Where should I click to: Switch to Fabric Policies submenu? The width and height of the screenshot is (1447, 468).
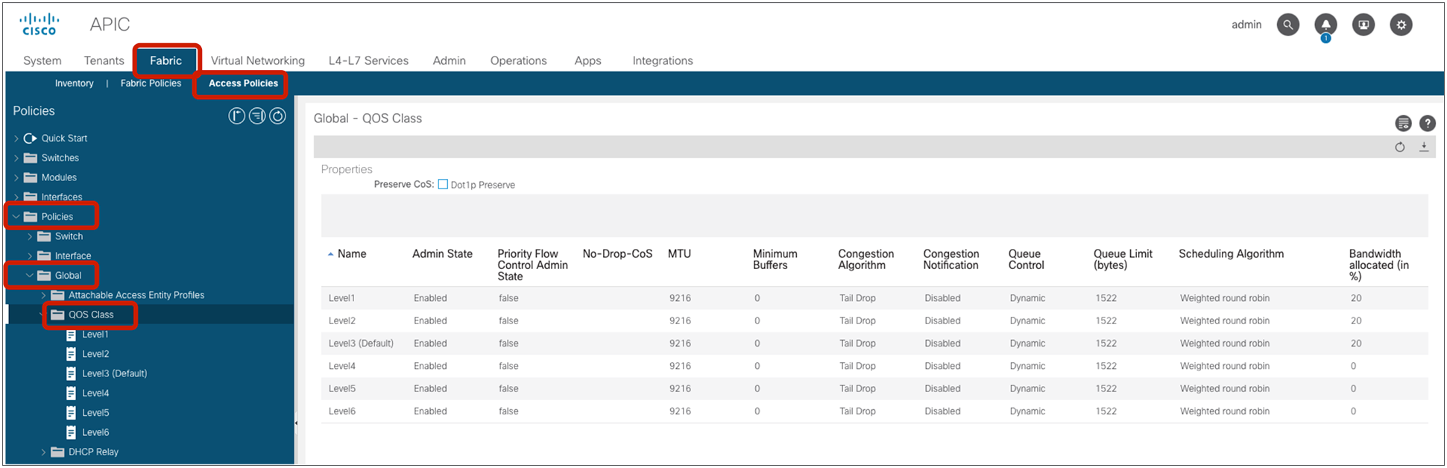(x=151, y=83)
